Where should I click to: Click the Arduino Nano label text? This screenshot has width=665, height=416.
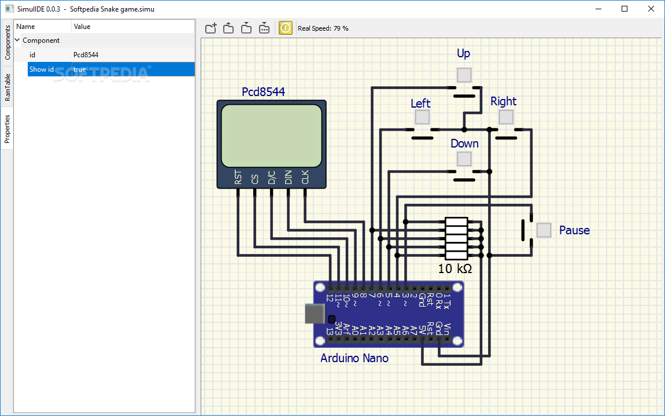point(354,358)
